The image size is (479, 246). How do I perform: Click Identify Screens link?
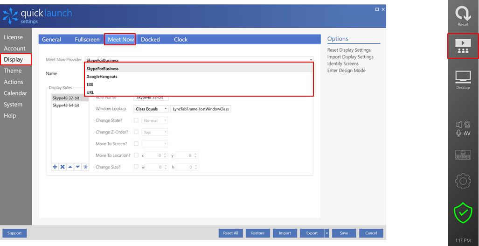point(343,63)
